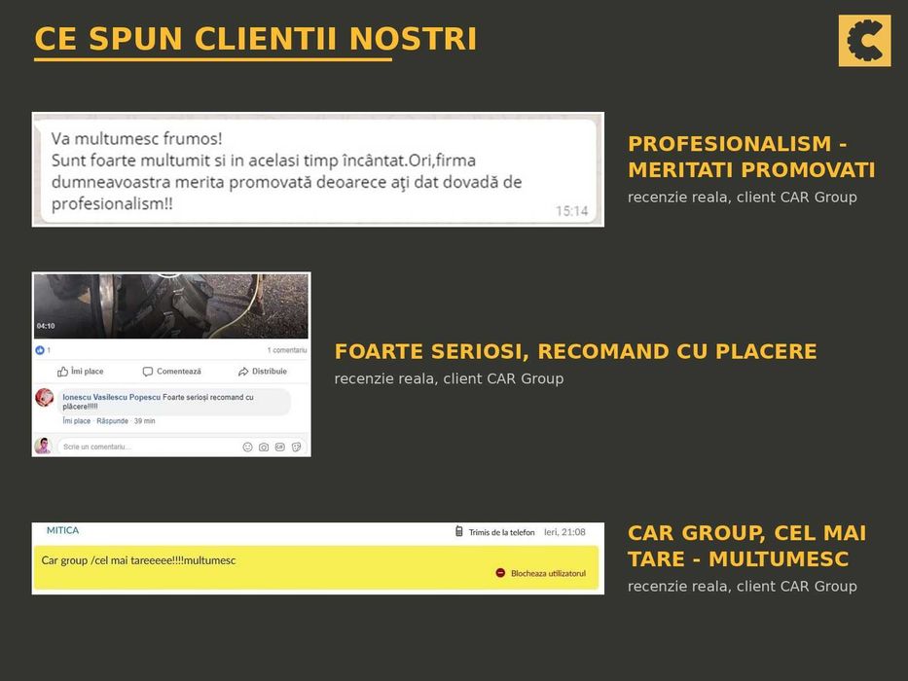Click the 'Scrie un comentariu' input field
The height and width of the screenshot is (681, 908).
tap(182, 448)
